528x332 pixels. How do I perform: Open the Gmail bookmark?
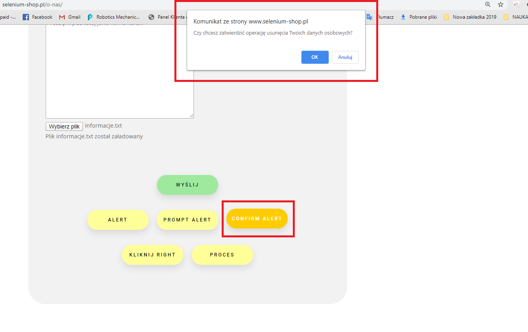coord(70,17)
